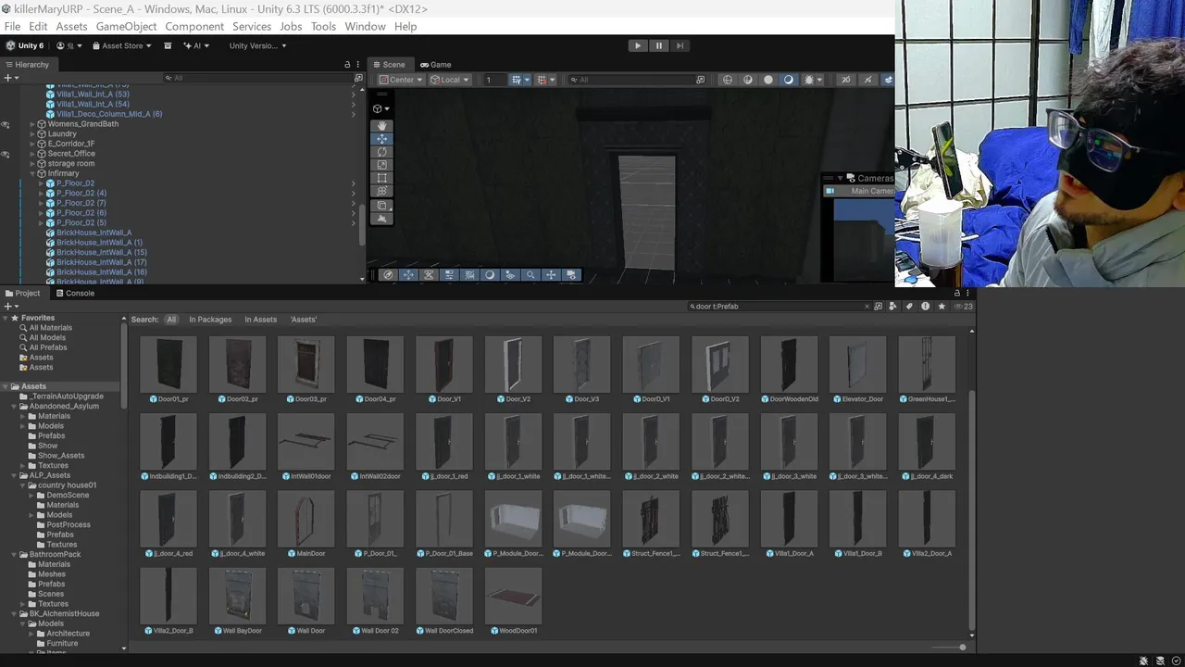Expand the storage room hierarchy item
Viewport: 1185px width, 667px height.
(x=32, y=164)
